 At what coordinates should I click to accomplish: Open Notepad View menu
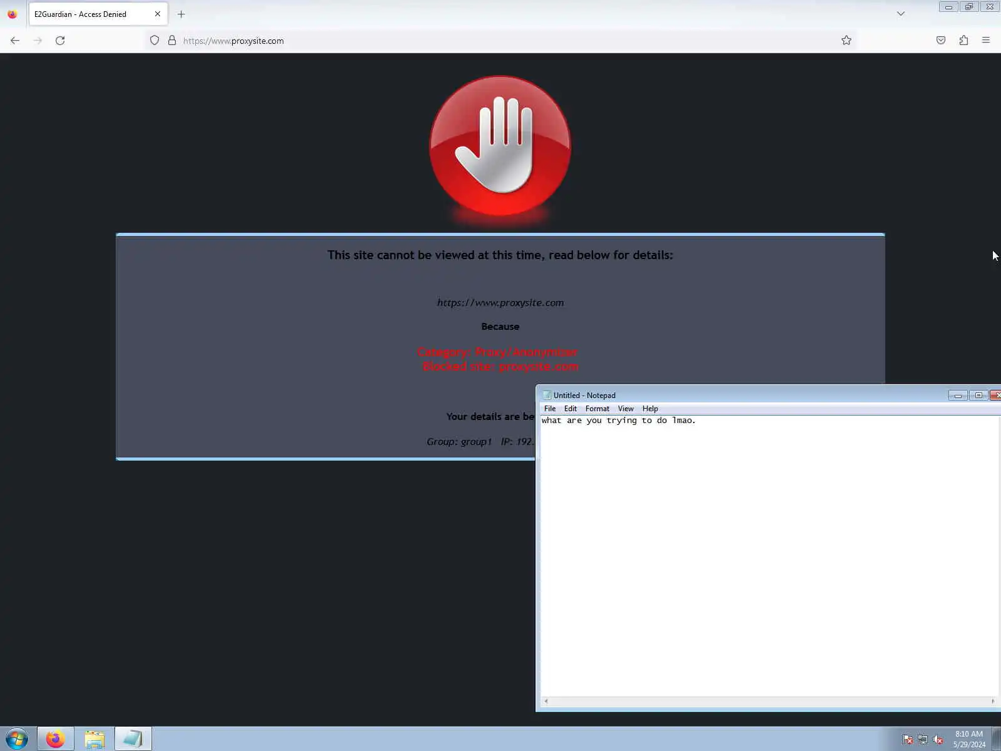pos(626,409)
